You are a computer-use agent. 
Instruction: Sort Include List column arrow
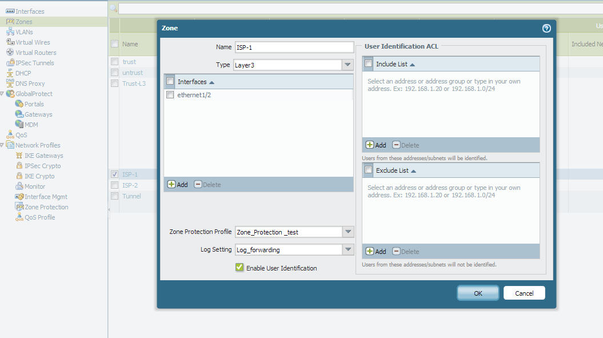point(412,65)
